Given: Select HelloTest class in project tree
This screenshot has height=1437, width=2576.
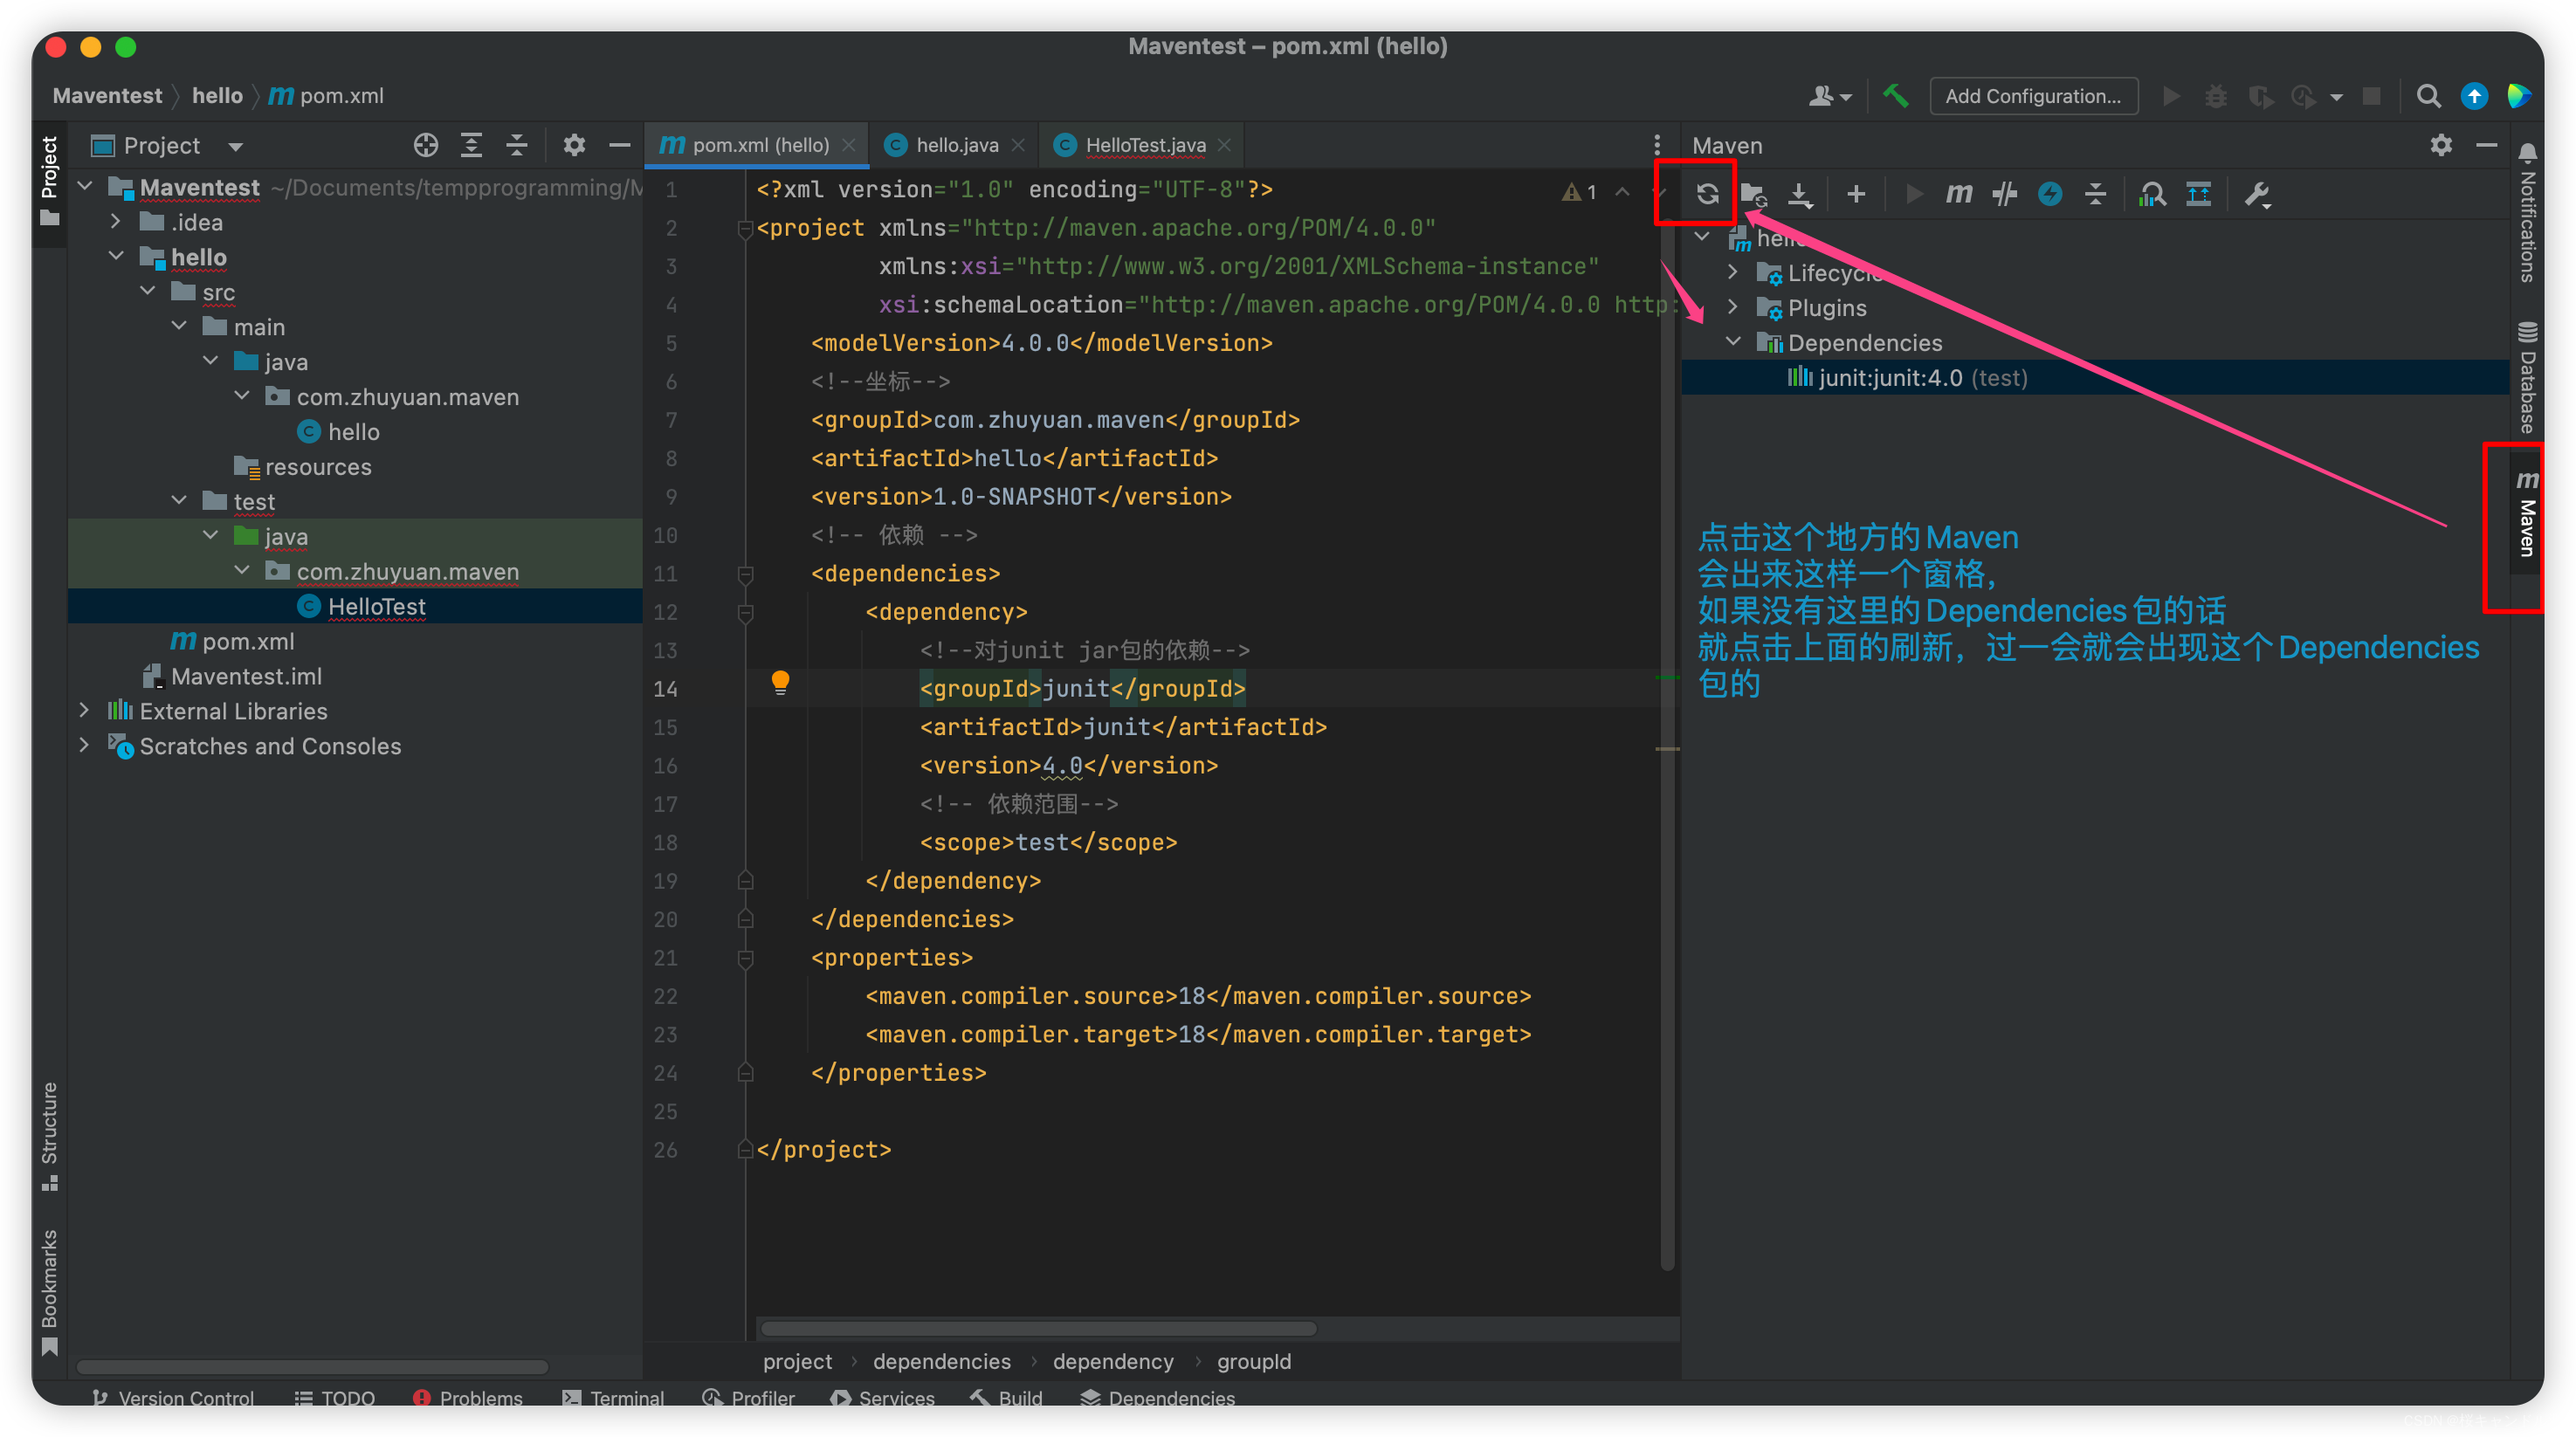Looking at the screenshot, I should (355, 606).
